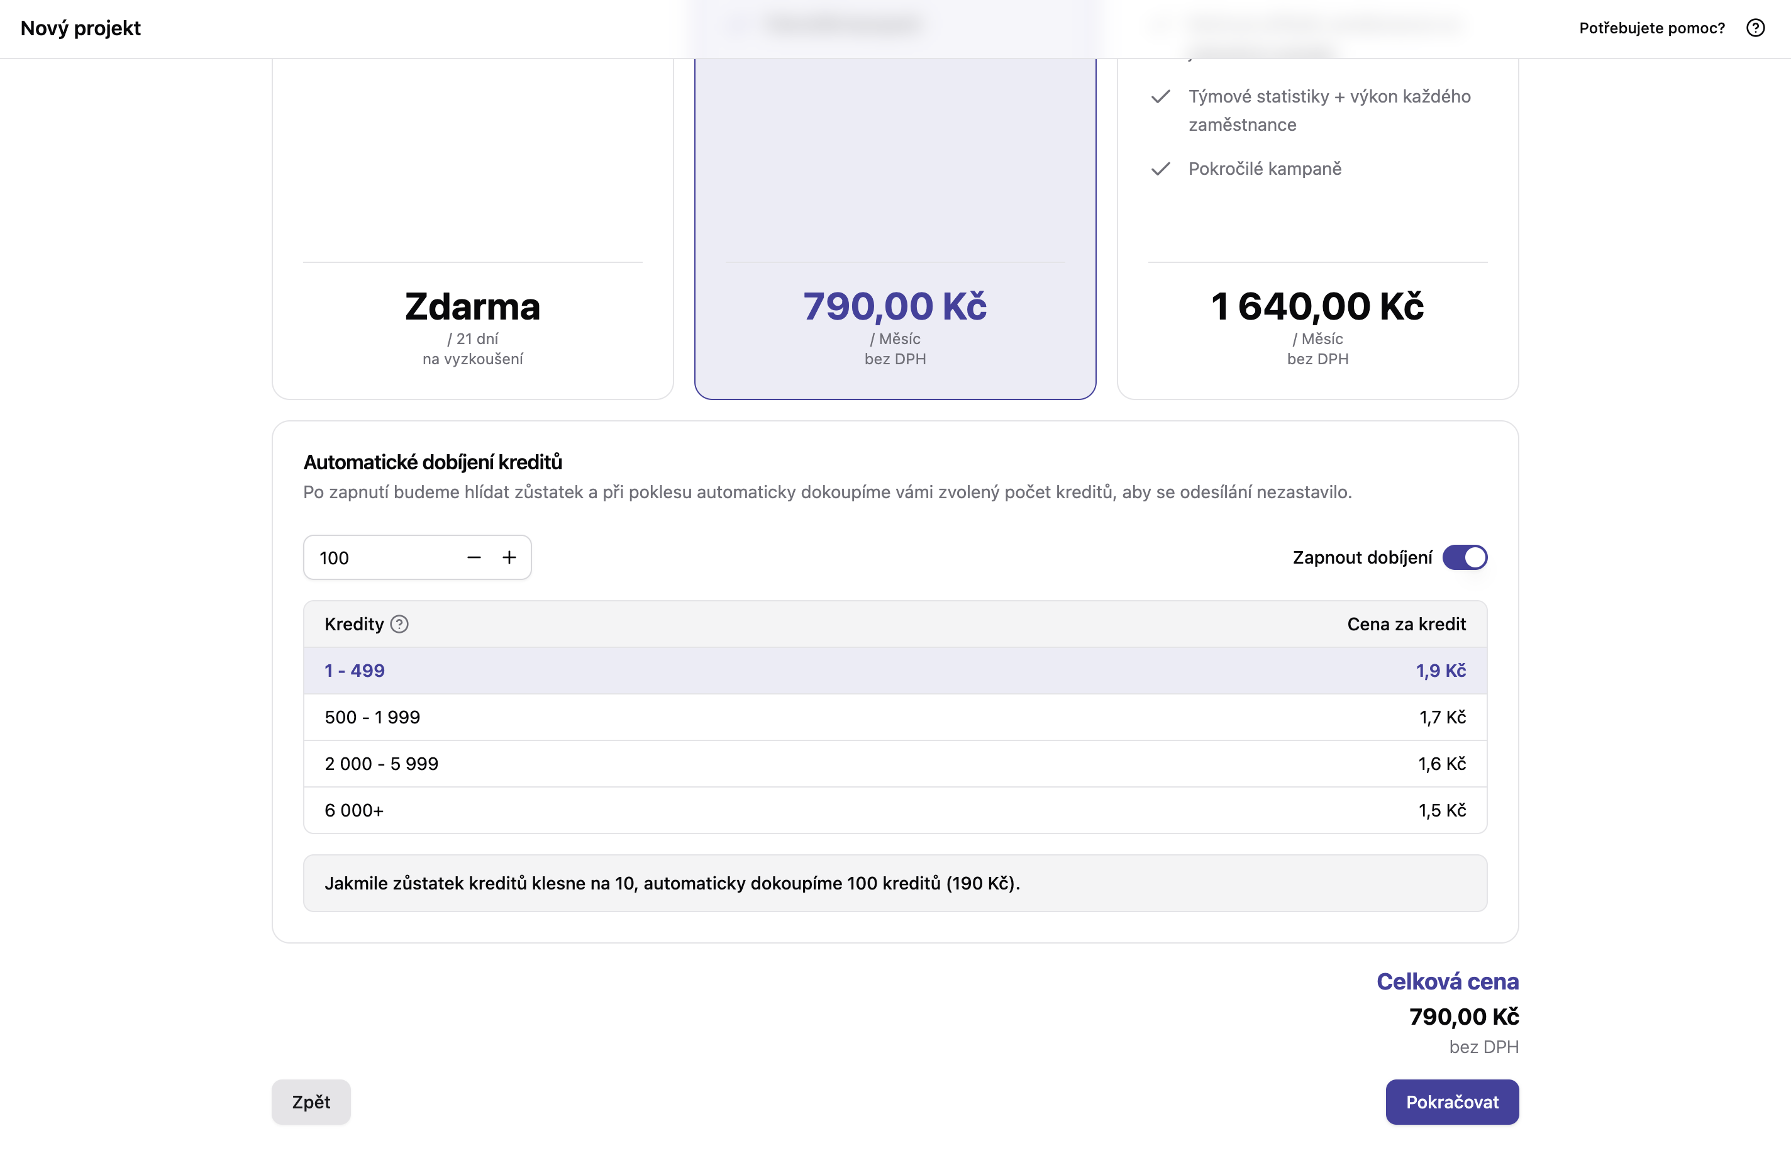Viewport: 1791px width, 1165px height.
Task: Select the 500 - 1 999 credit tier row
Action: click(x=895, y=716)
